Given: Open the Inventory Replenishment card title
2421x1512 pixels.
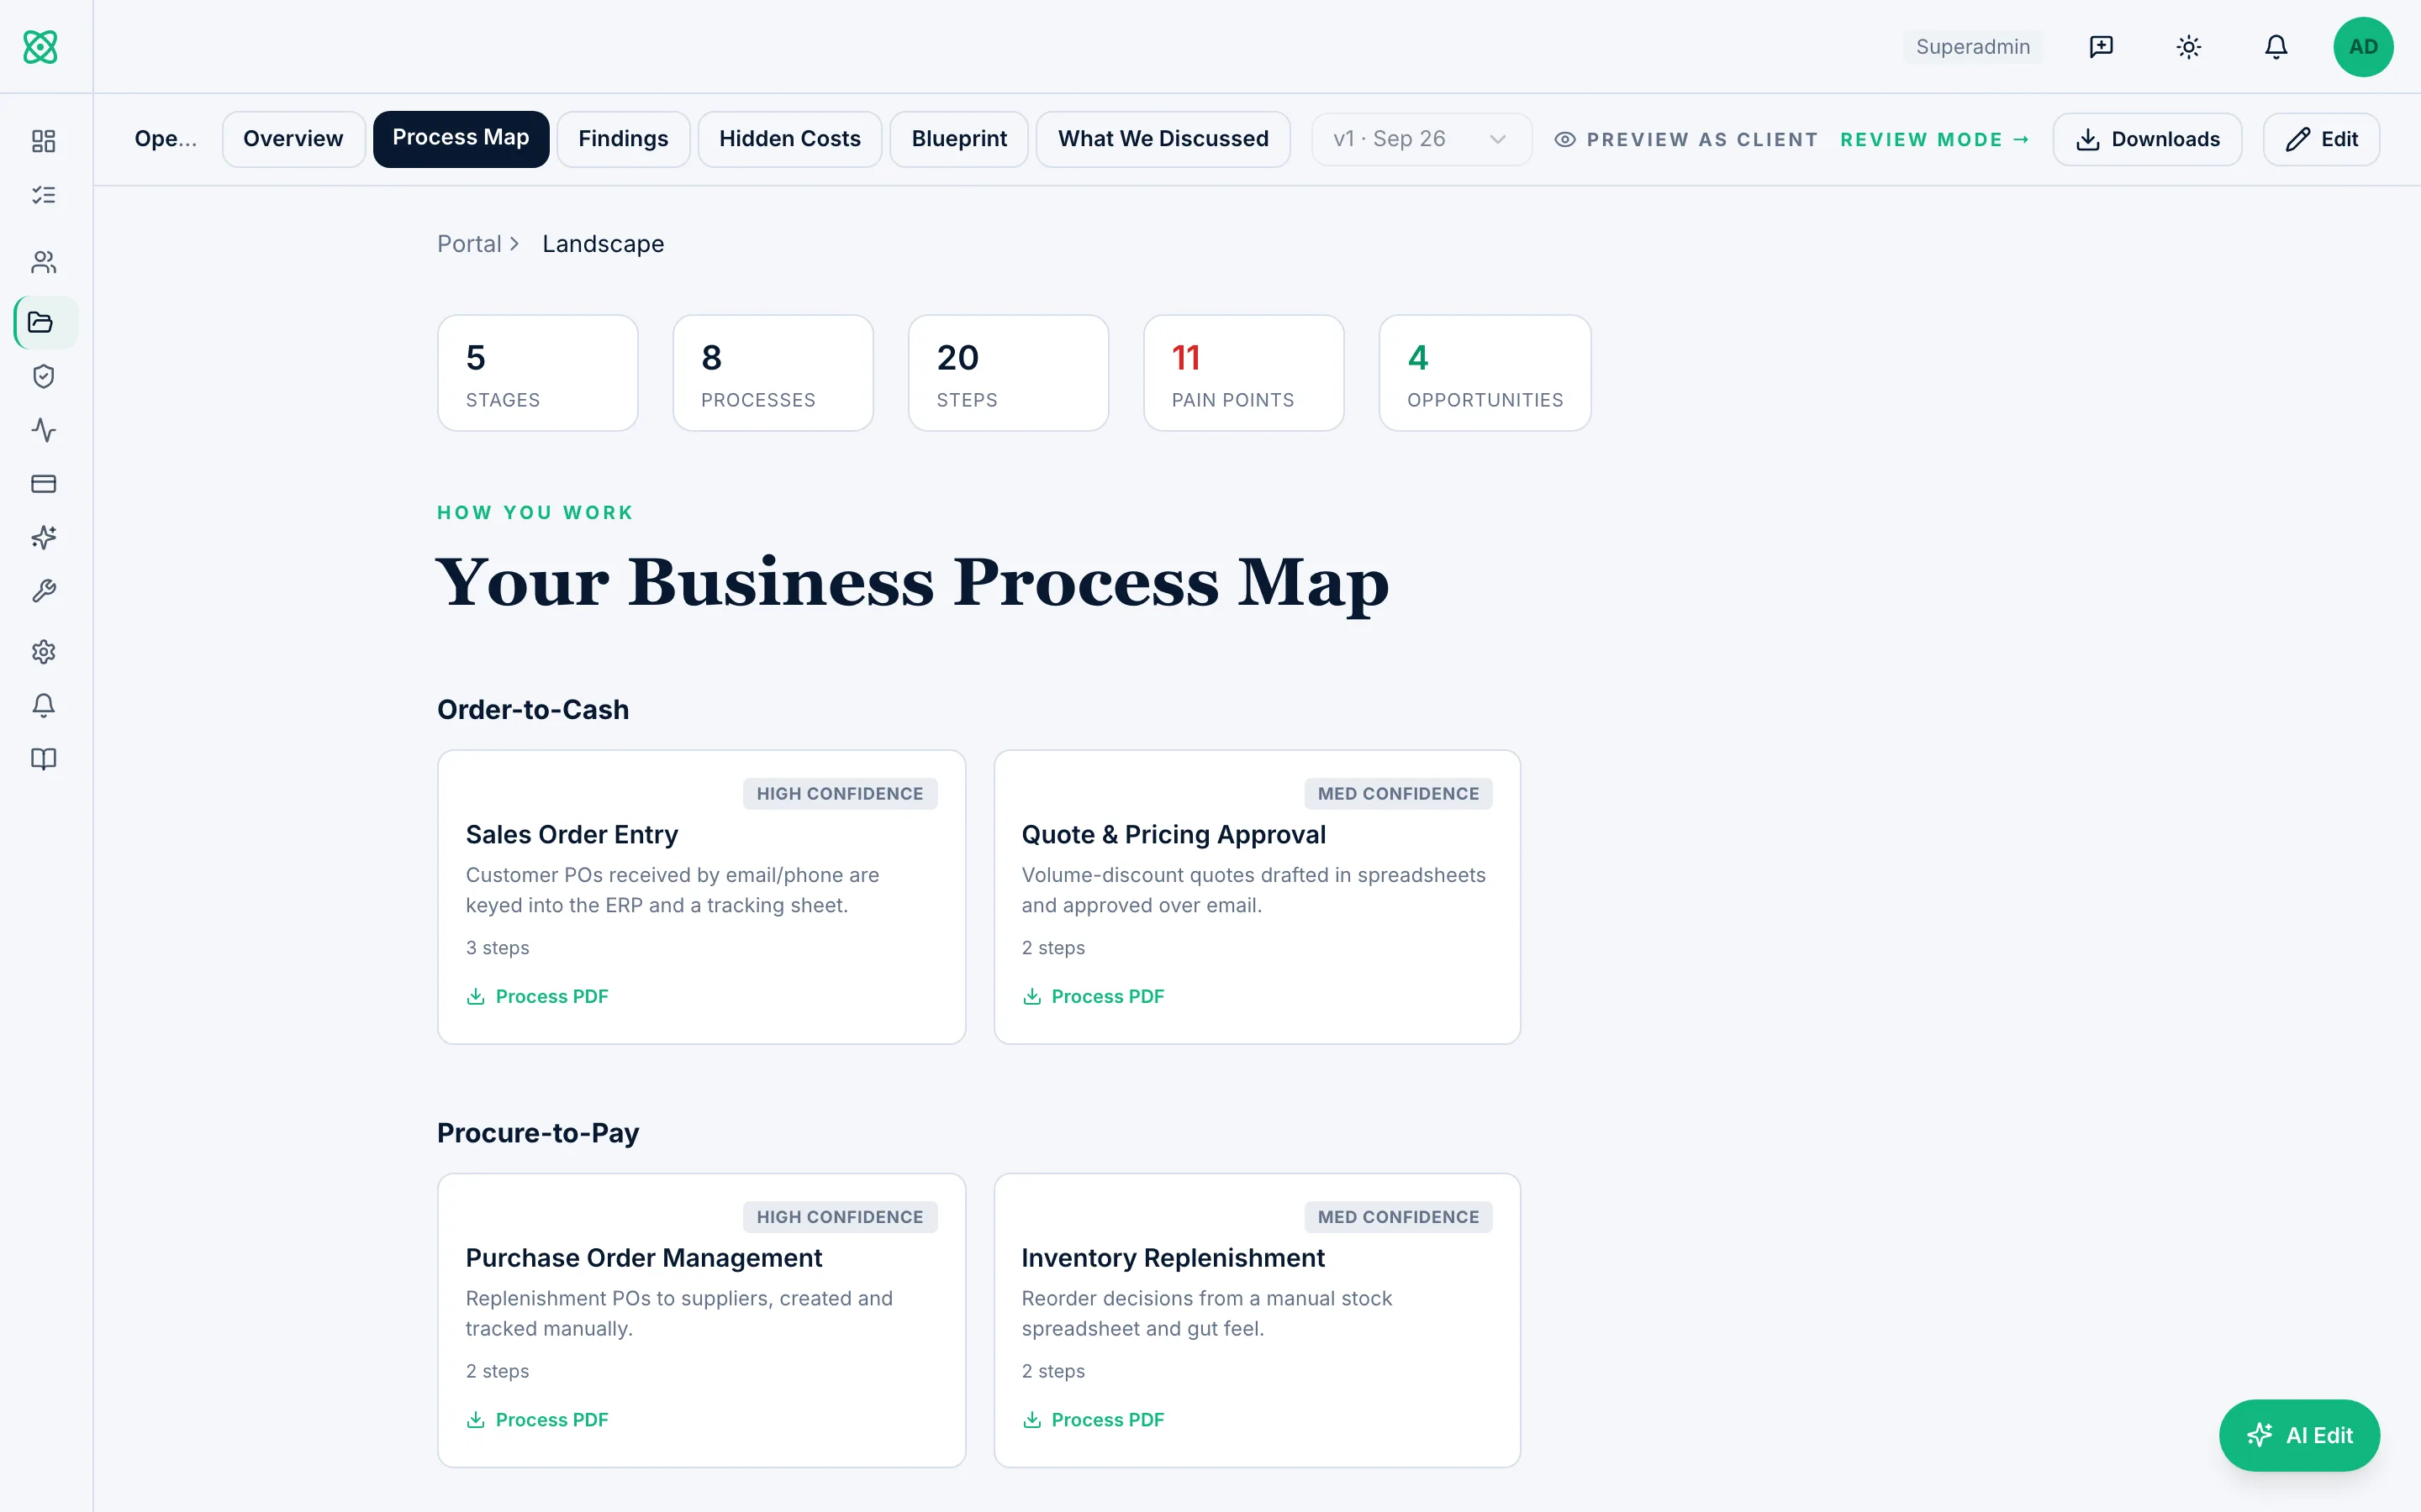Looking at the screenshot, I should [1173, 1258].
